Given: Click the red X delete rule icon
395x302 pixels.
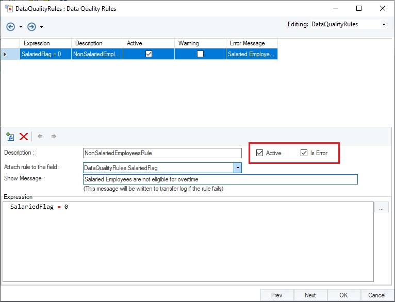Looking at the screenshot, I should 23,137.
